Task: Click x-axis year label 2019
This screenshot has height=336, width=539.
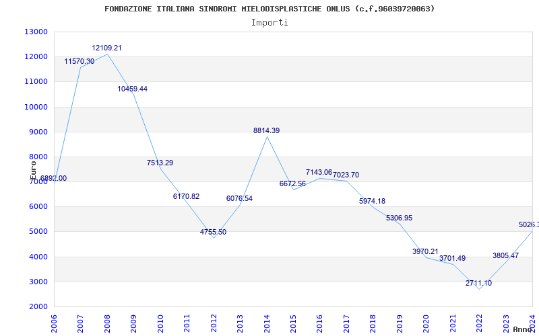Action: tap(400, 324)
